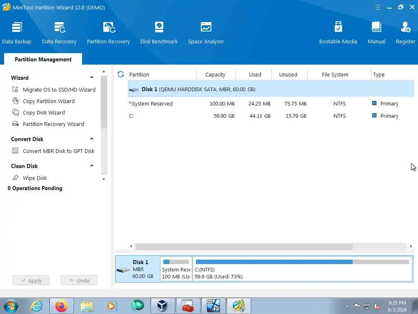The image size is (418, 314).
Task: Start the Disk Benchmark tool
Action: (x=159, y=33)
